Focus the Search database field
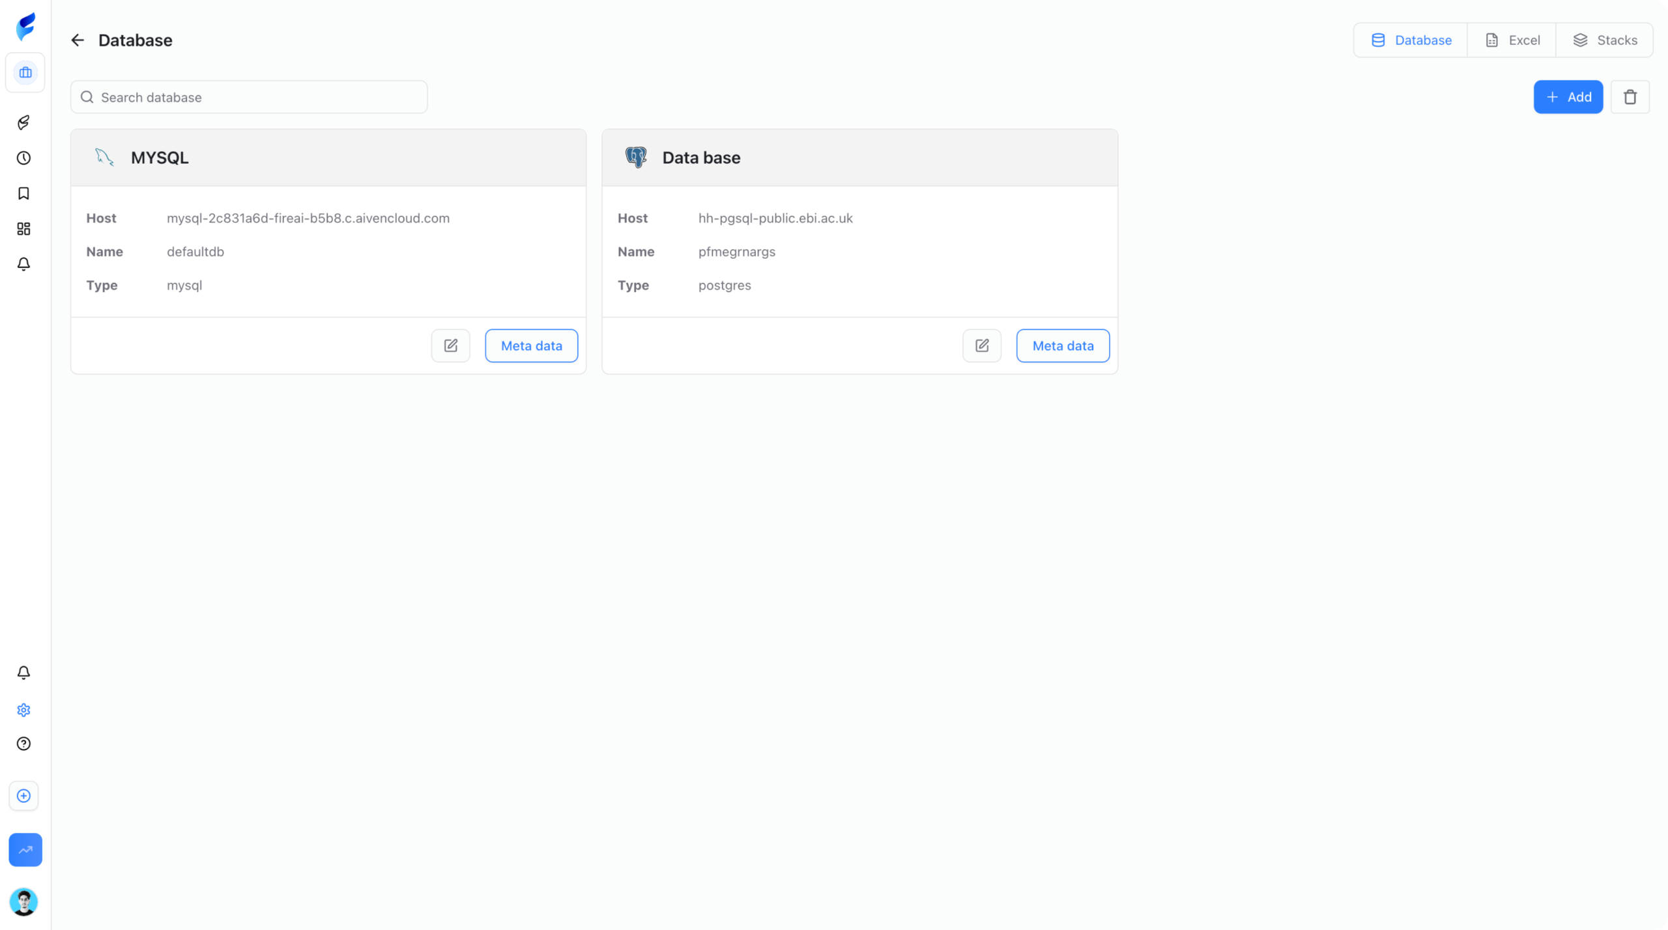 coord(249,97)
